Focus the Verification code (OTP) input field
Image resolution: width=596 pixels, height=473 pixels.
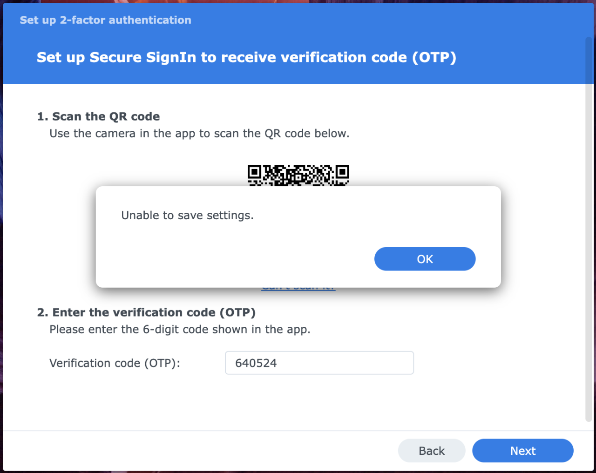319,363
